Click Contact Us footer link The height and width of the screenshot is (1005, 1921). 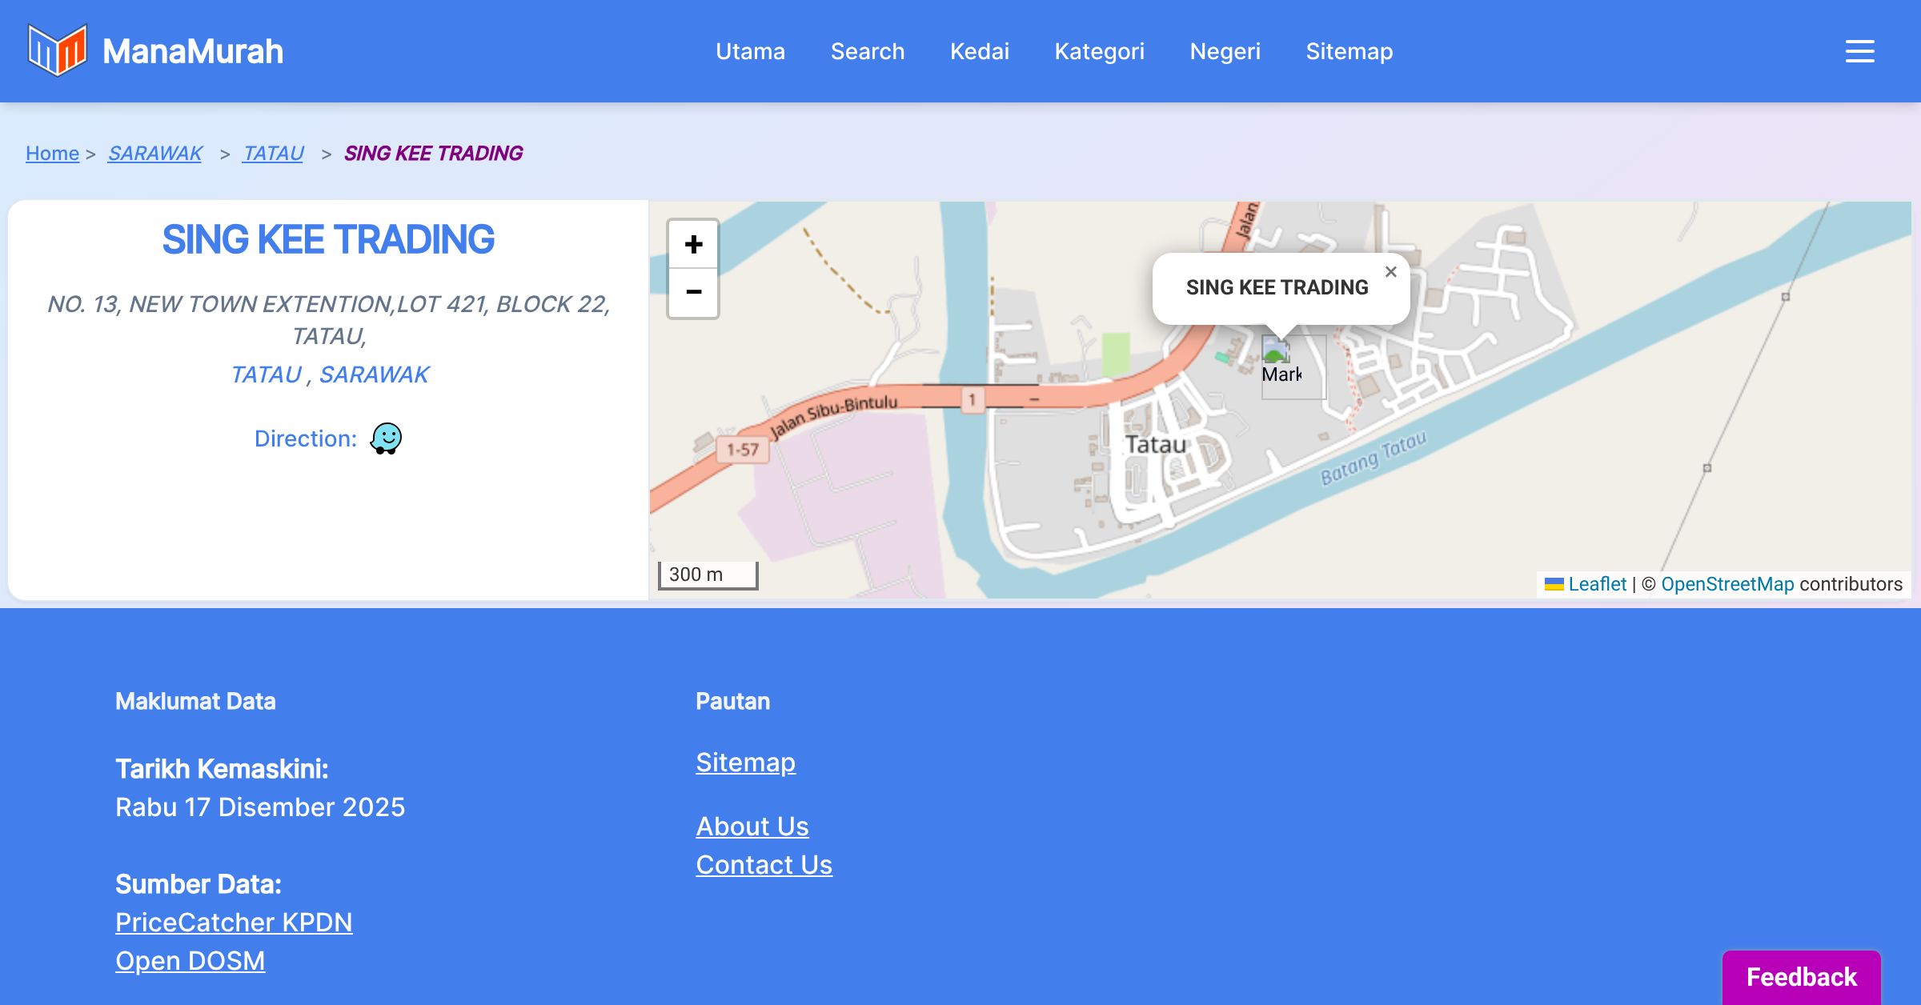pyautogui.click(x=764, y=865)
